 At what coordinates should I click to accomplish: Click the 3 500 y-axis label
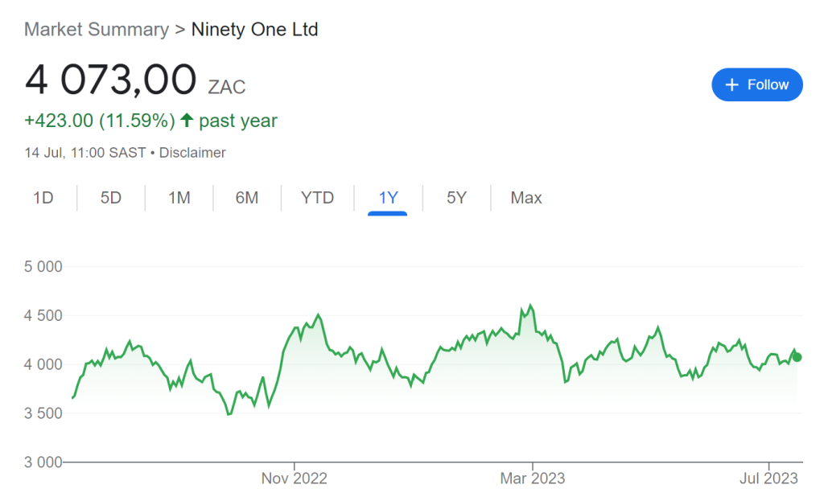click(43, 413)
